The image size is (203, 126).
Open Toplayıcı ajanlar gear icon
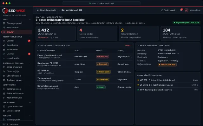[x=4, y=80]
